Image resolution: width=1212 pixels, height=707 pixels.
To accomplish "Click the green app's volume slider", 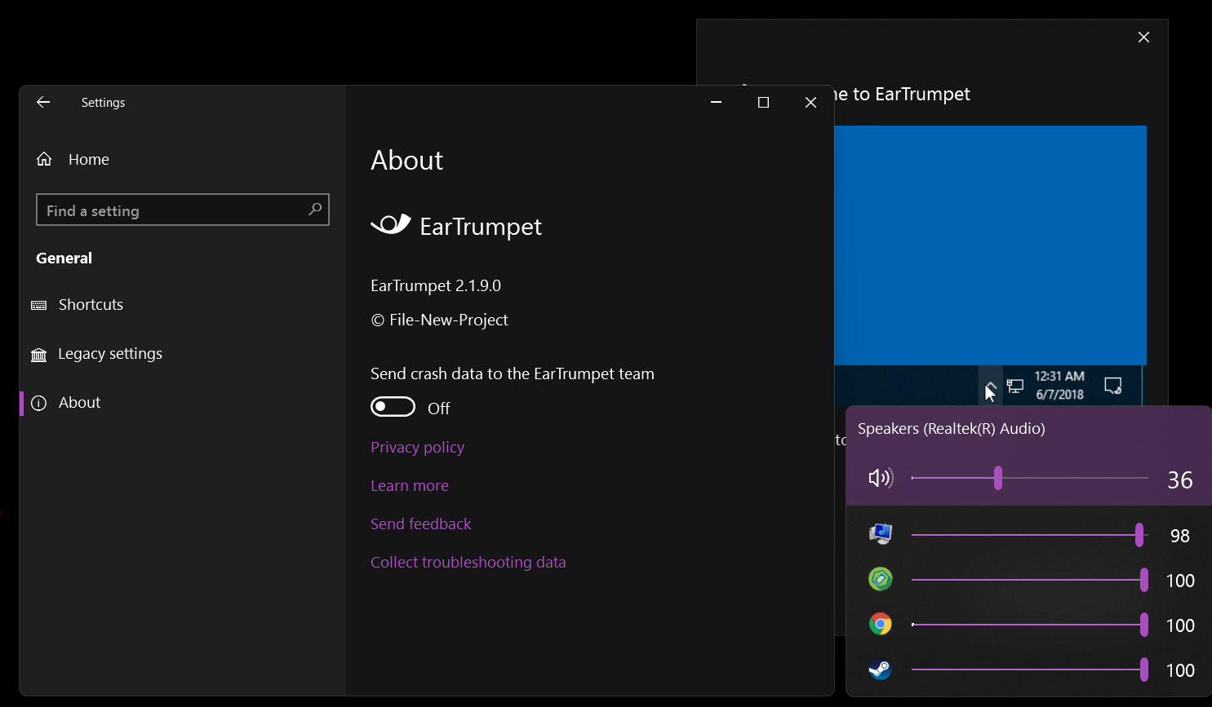I will click(x=1030, y=580).
